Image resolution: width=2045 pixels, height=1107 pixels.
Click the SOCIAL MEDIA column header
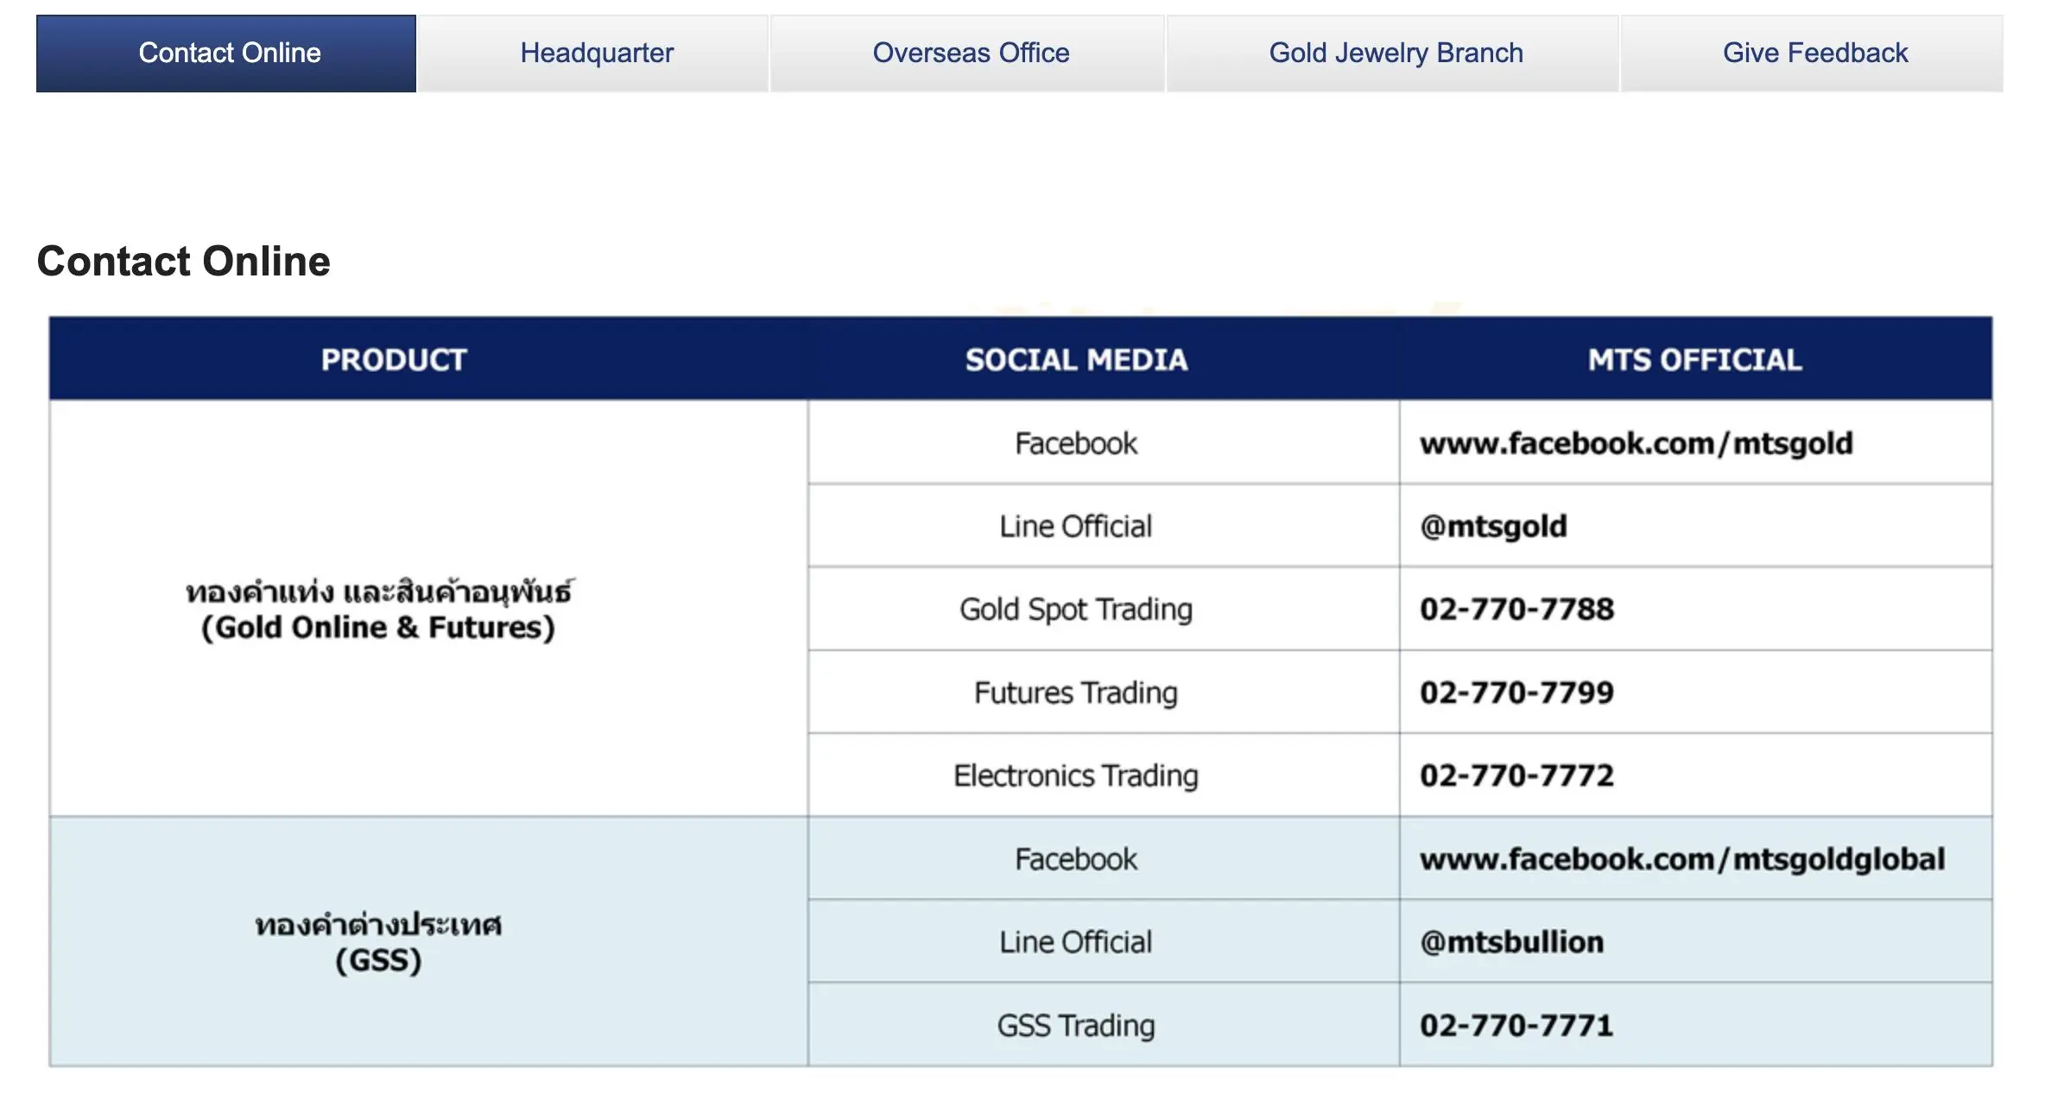click(1076, 359)
